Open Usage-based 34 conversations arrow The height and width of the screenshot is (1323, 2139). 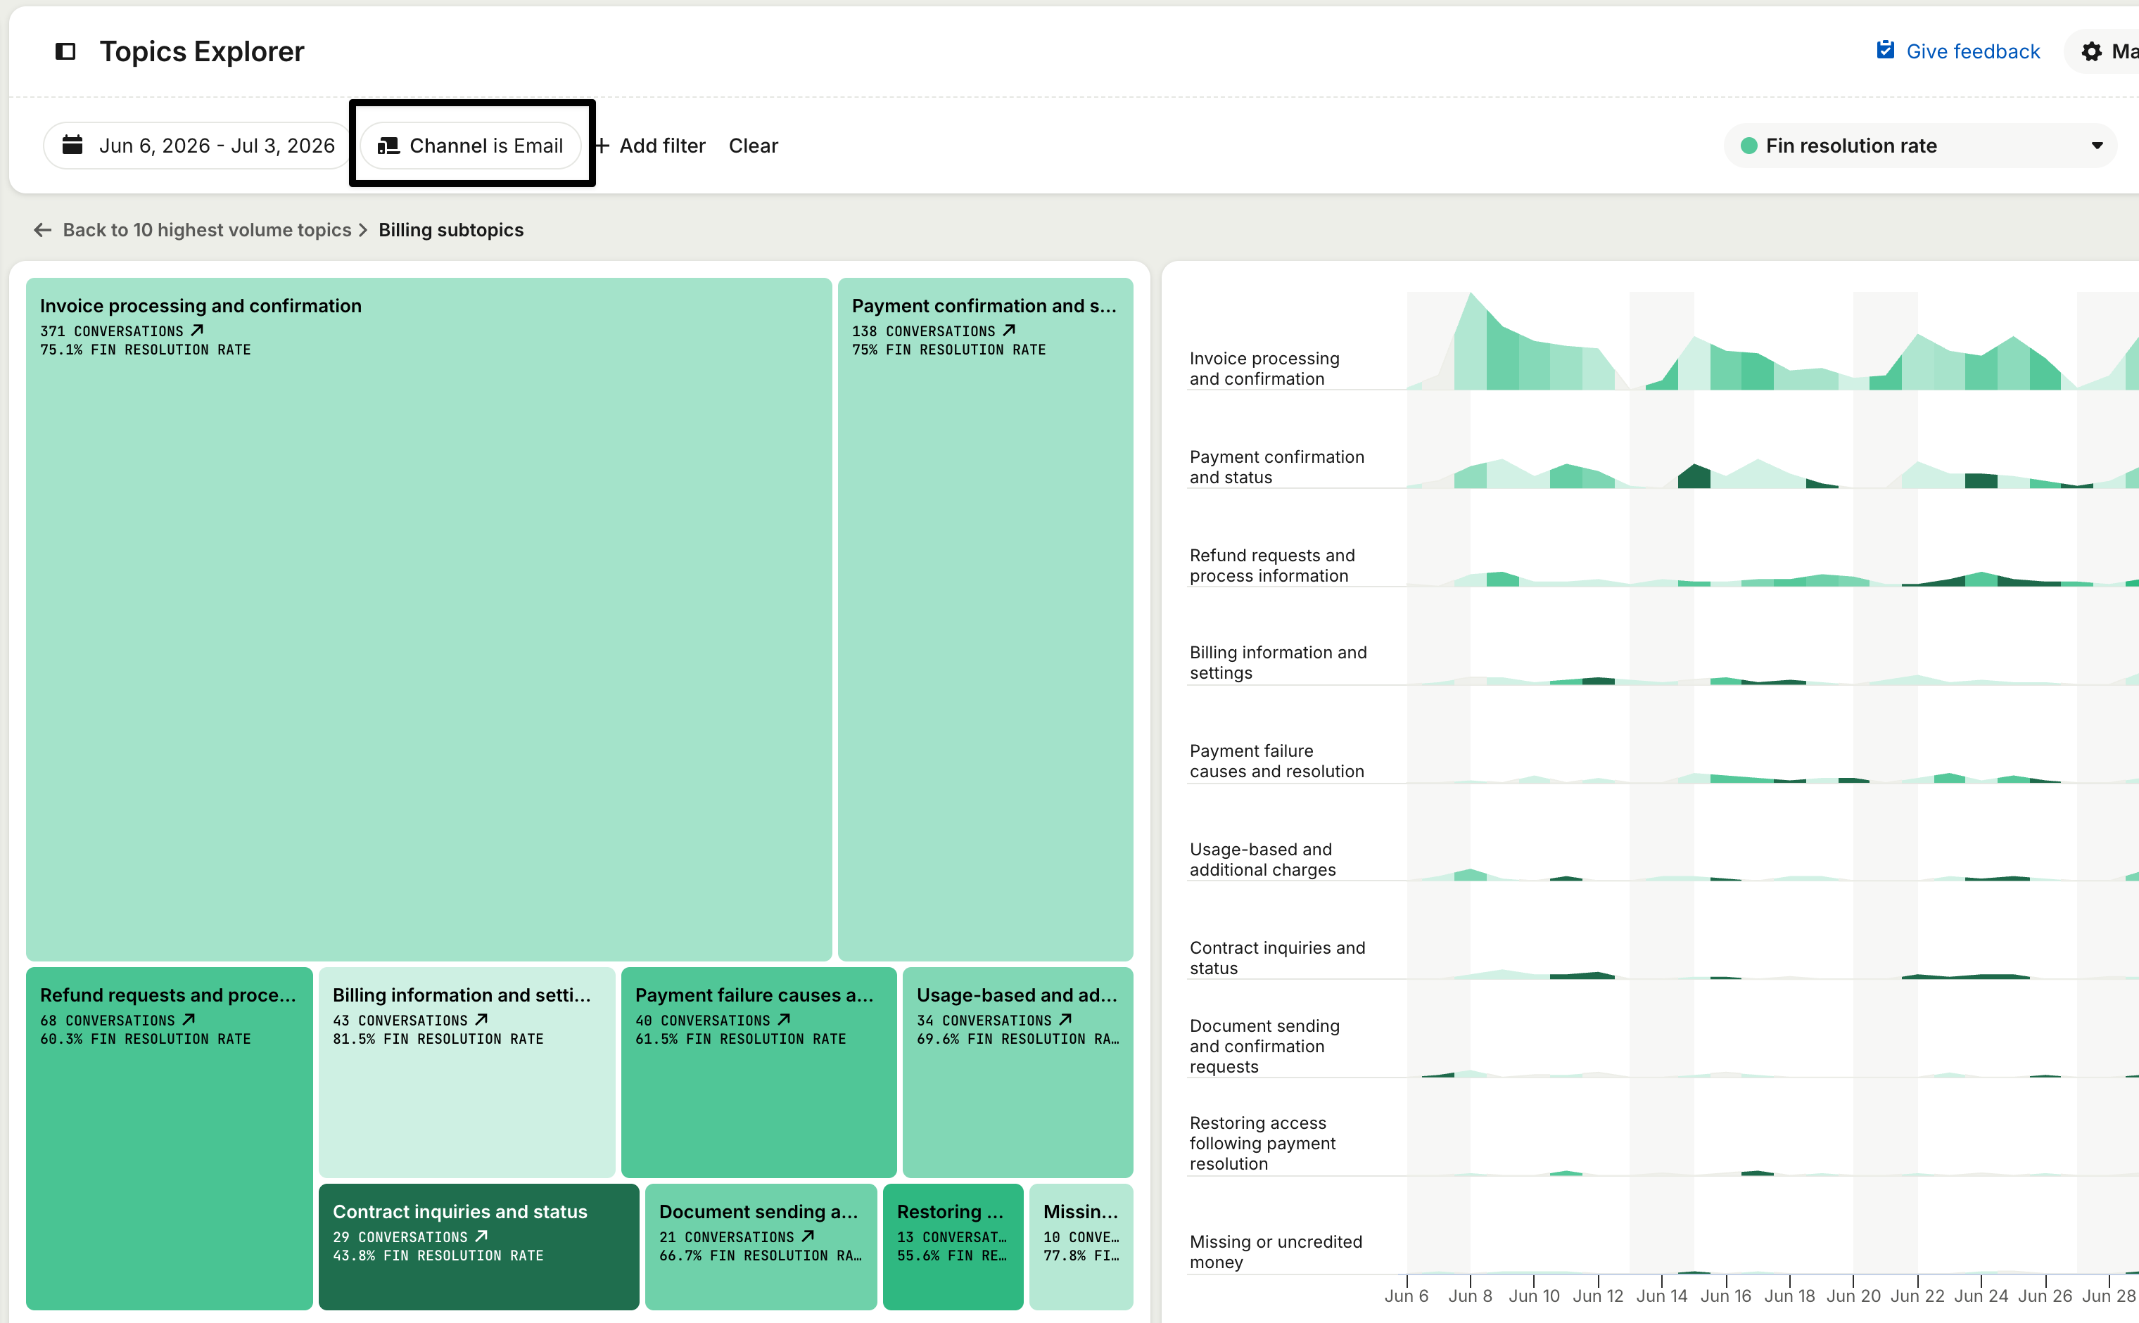click(1065, 1021)
